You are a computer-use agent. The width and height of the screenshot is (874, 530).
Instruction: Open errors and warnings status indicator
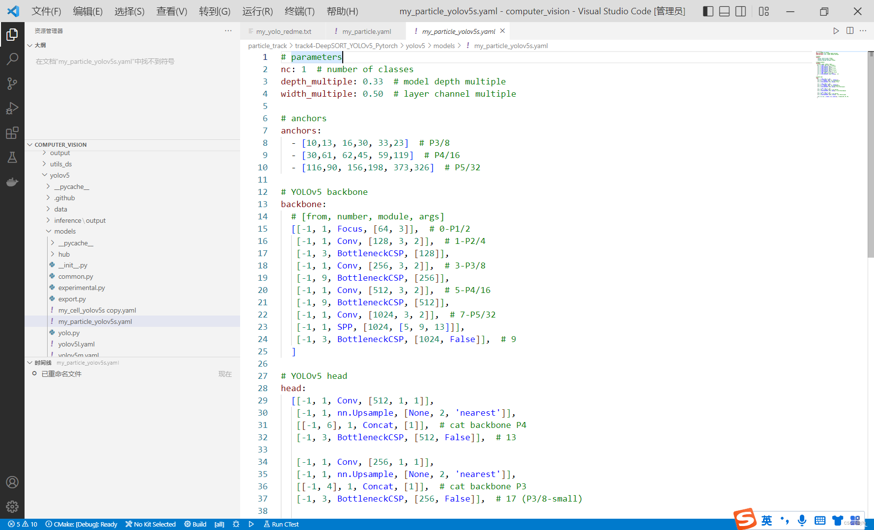coord(23,524)
